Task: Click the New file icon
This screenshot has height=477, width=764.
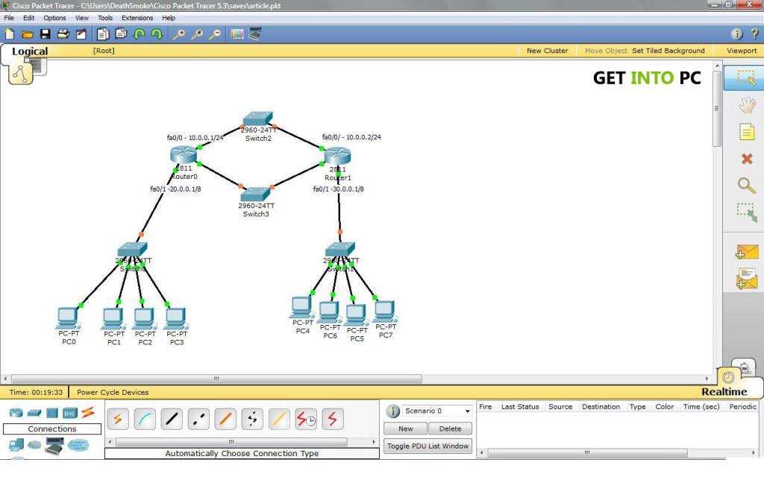Action: click(x=9, y=34)
